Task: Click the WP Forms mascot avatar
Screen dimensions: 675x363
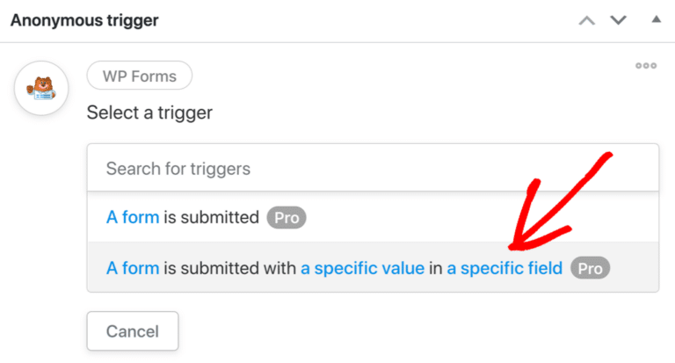Action: pyautogui.click(x=41, y=89)
